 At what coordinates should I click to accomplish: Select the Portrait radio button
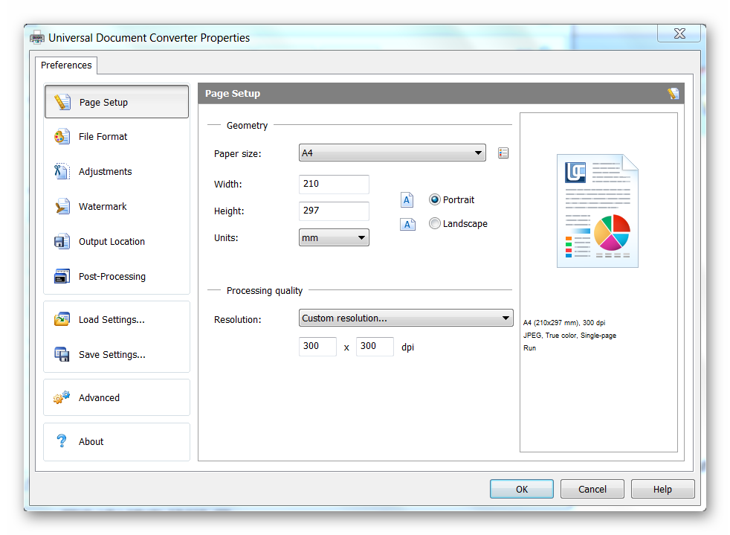(434, 199)
